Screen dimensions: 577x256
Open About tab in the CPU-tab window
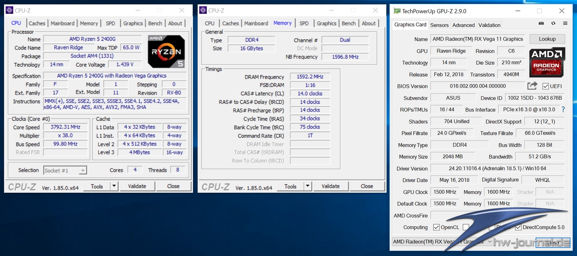coord(175,23)
